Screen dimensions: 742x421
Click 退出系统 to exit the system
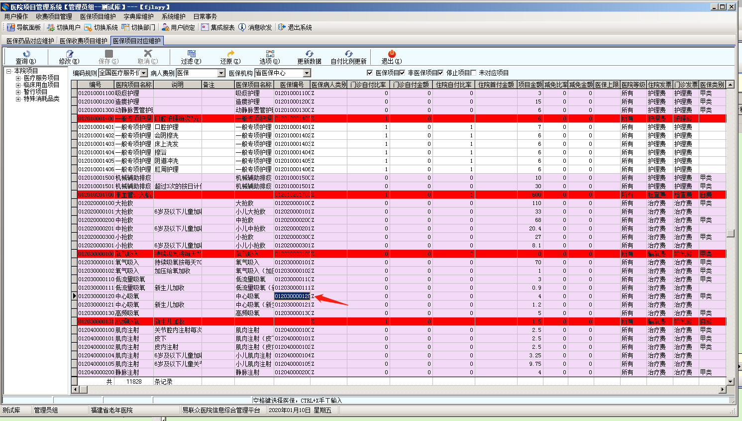[295, 27]
